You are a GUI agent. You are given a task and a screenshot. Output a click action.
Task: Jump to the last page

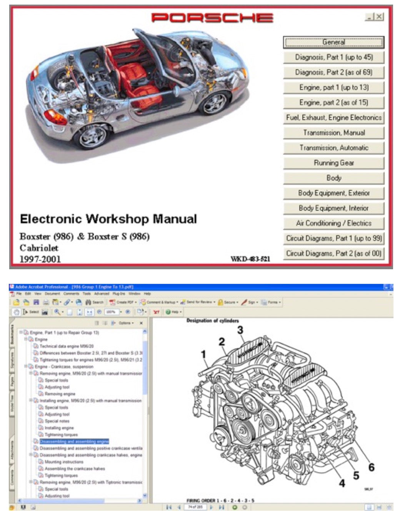[x=222, y=507]
